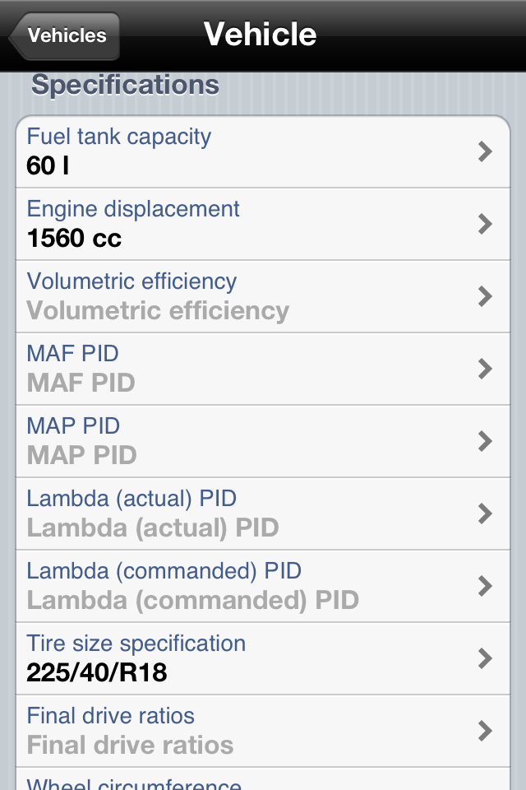Select the Volumetric efficiency placeholder field
Viewport: 526px width, 790px height.
tap(158, 311)
